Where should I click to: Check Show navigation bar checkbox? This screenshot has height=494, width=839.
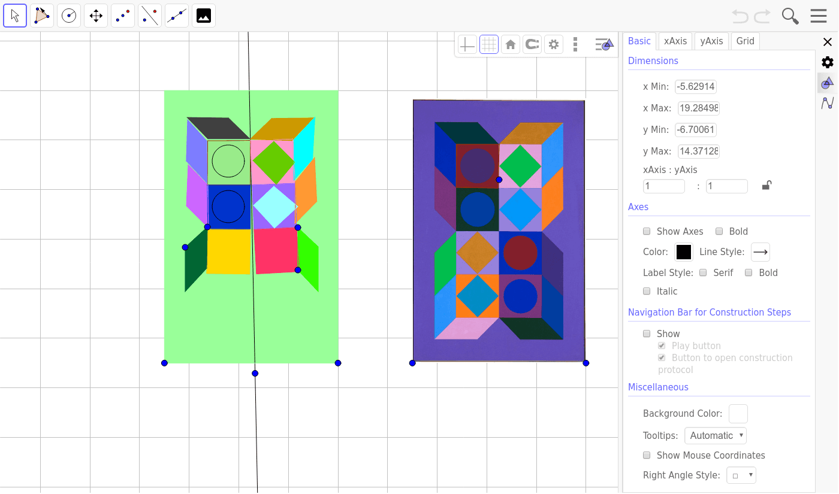[647, 334]
